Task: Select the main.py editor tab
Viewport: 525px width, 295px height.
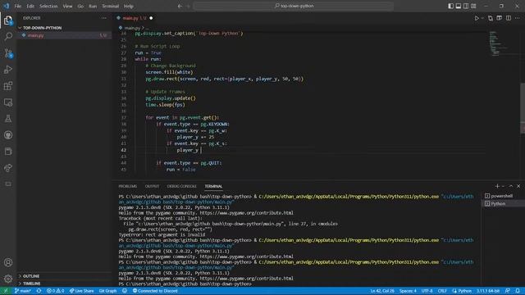Action: (135, 18)
